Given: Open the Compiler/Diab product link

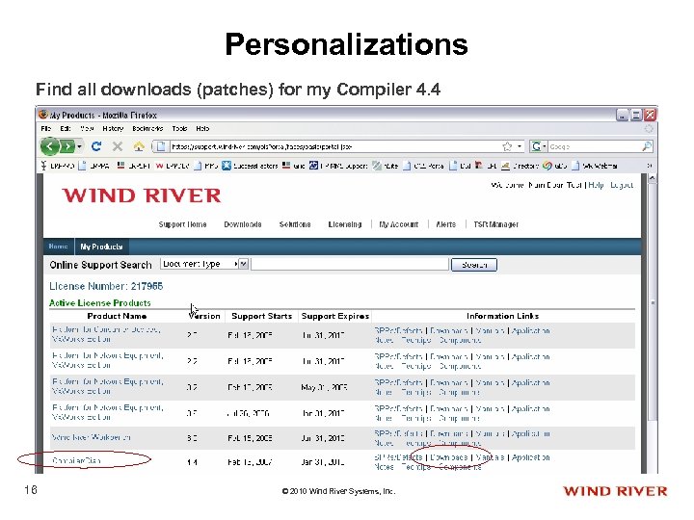Looking at the screenshot, I should (x=76, y=460).
